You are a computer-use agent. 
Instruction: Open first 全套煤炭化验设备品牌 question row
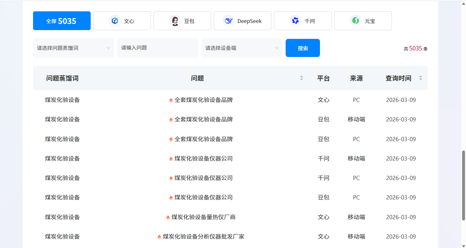click(x=203, y=100)
